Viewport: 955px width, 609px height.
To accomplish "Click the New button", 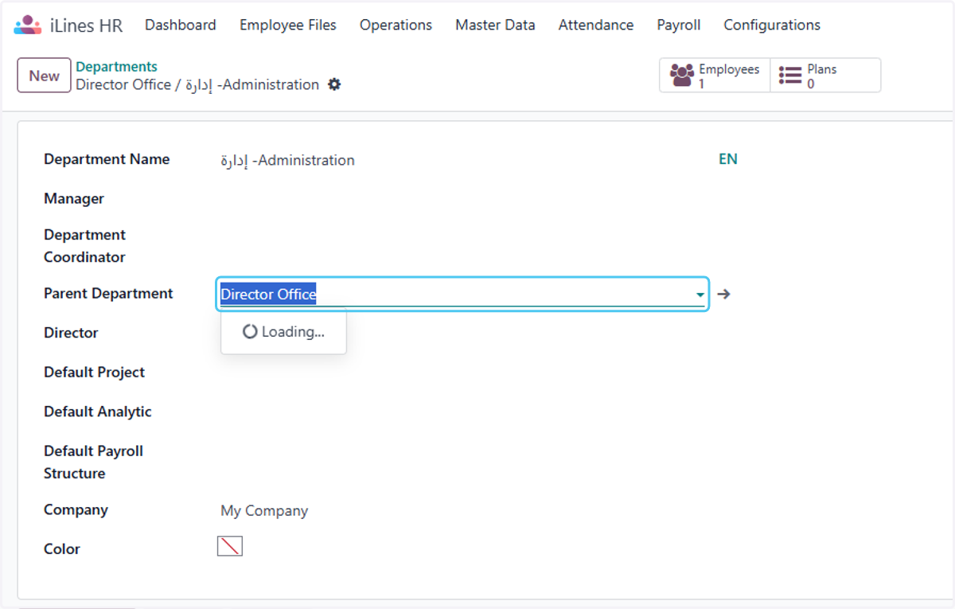I will click(x=44, y=76).
